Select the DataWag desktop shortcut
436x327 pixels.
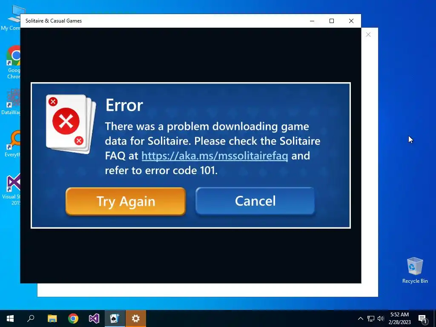pyautogui.click(x=11, y=101)
